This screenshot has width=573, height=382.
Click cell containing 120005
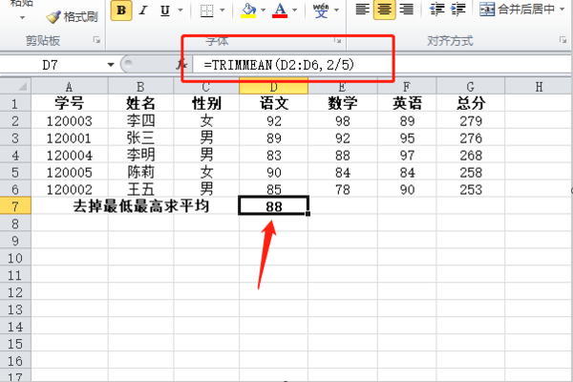[x=70, y=172]
